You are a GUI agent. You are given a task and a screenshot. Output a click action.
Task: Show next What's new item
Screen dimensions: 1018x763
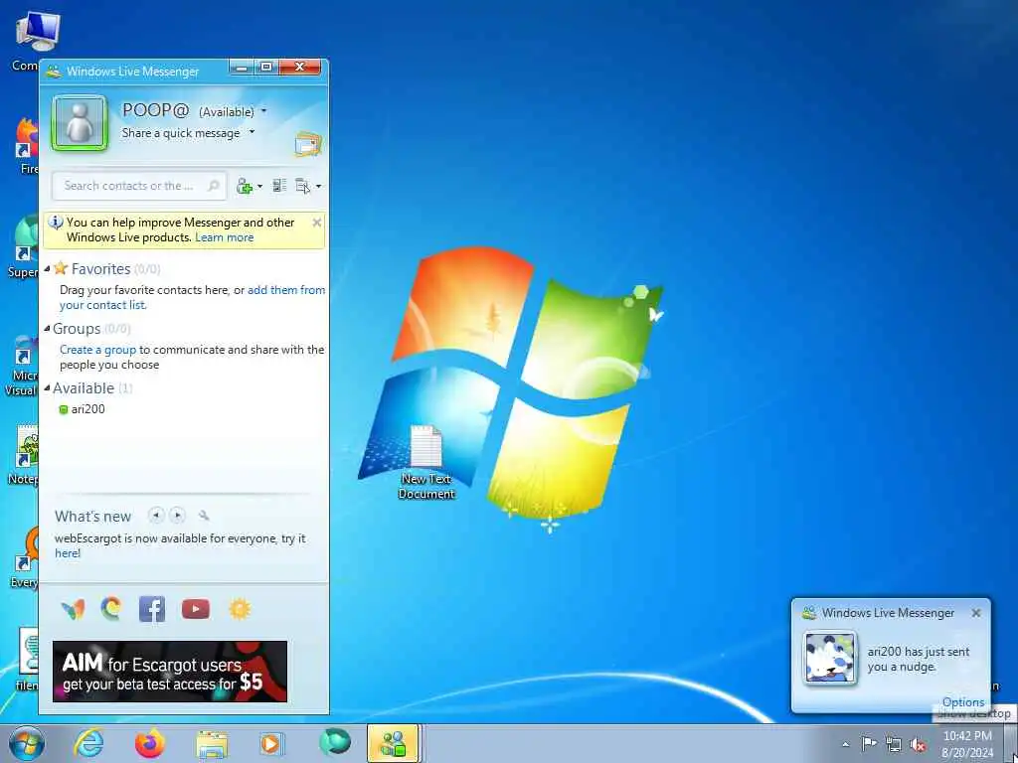coord(177,516)
